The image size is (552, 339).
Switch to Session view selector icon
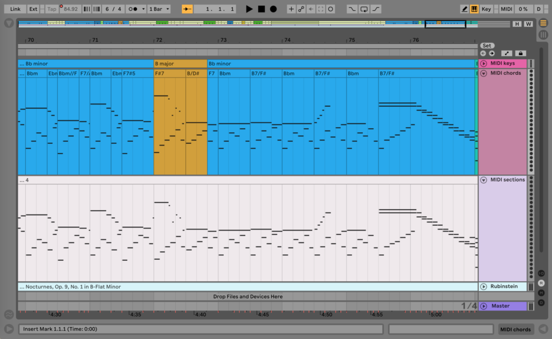point(543,34)
